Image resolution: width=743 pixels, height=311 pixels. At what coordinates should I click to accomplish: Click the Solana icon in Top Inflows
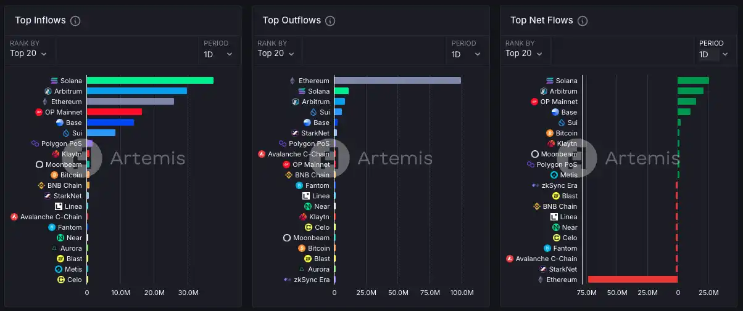point(54,81)
